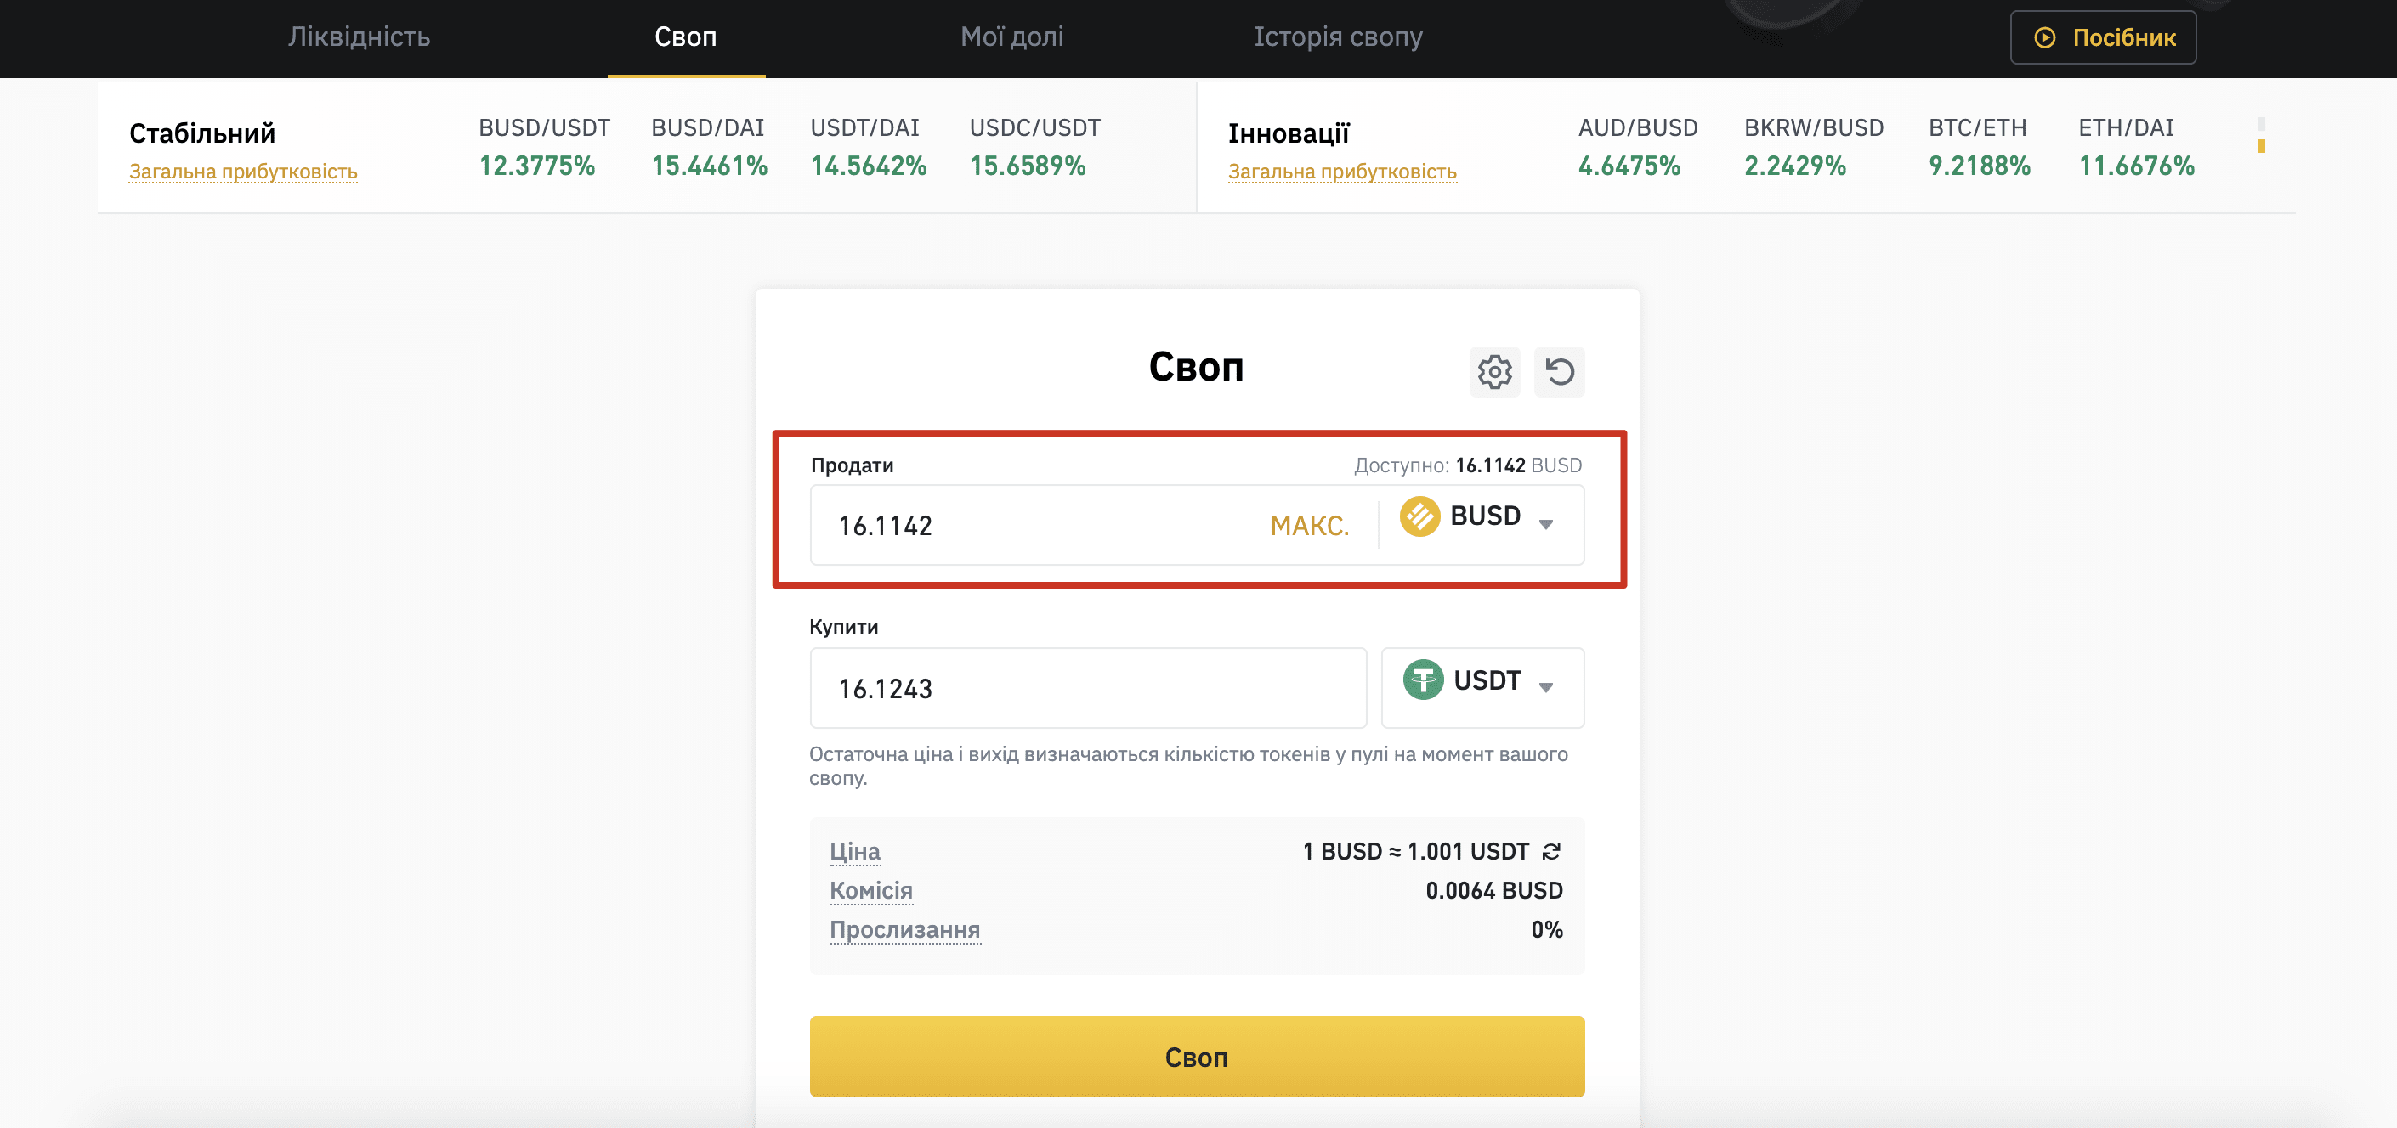The height and width of the screenshot is (1128, 2397).
Task: Click the 0.0064 BUSD commission value
Action: (x=1493, y=890)
